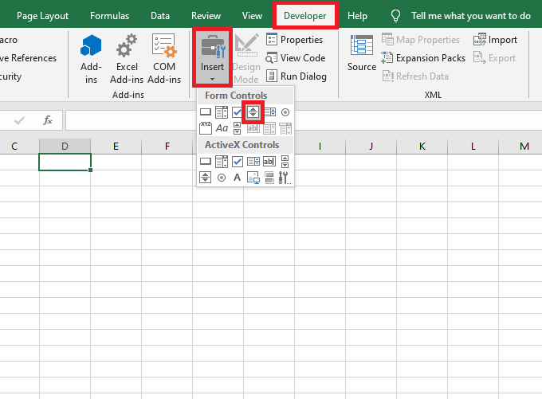Select List Box in ActiveX Controls

[x=253, y=161]
